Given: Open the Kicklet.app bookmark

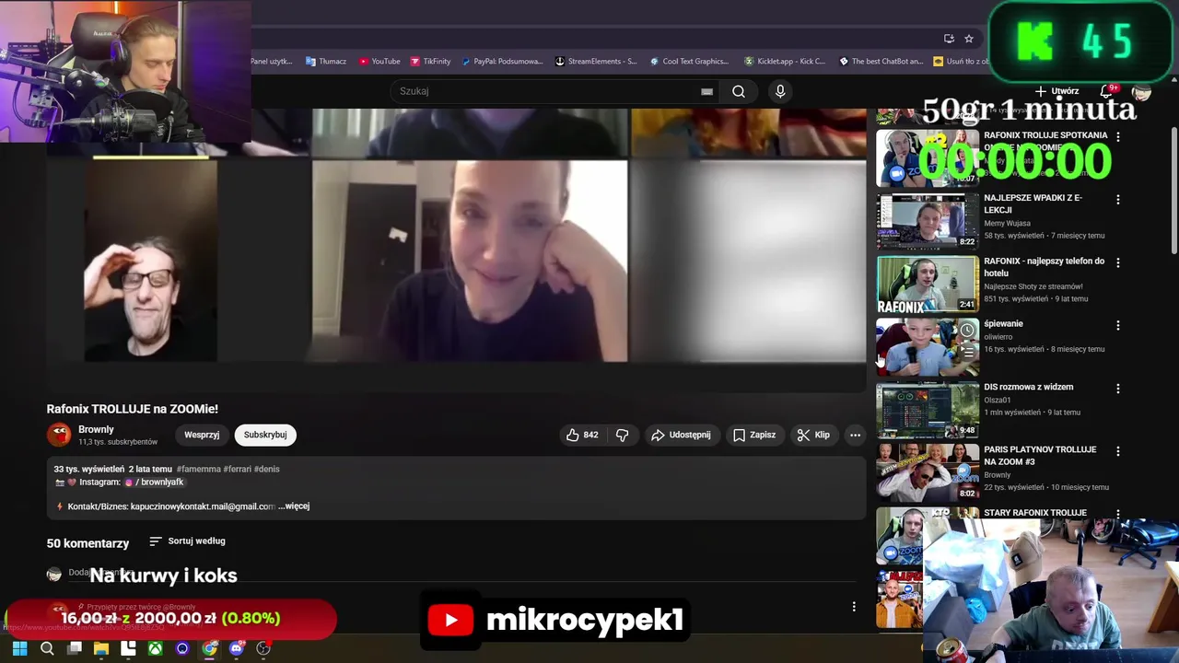Looking at the screenshot, I should coord(785,62).
